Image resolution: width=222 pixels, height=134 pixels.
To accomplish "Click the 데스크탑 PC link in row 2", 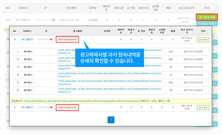I will (x=27, y=40).
